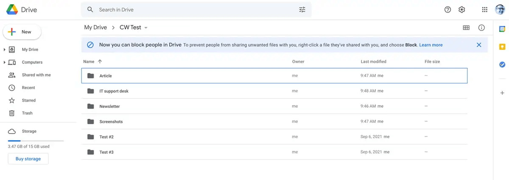Get add-ons with plus icon

[502, 93]
